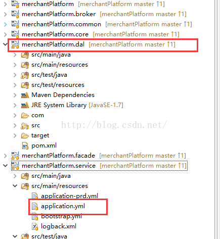Select bootstrap.yml file

pyautogui.click(x=61, y=216)
